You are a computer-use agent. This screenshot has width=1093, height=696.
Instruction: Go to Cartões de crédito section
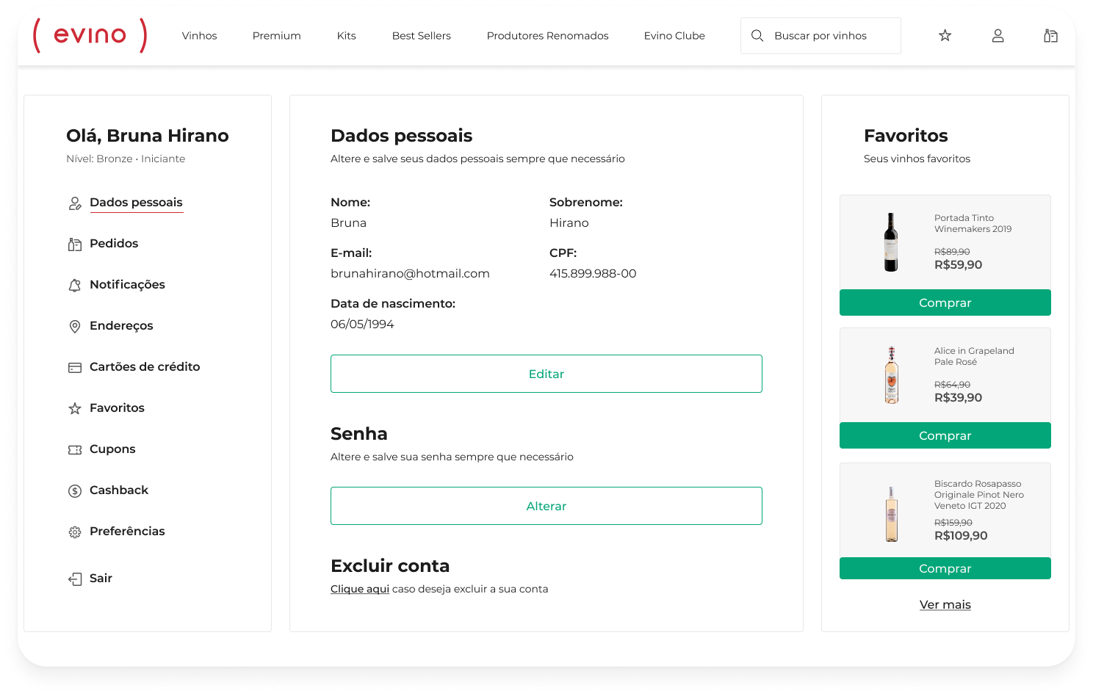145,367
